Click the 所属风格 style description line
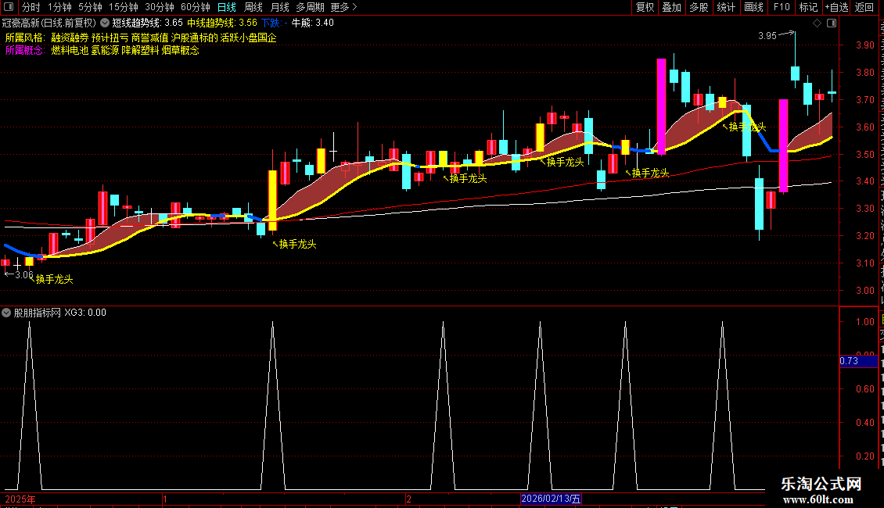The image size is (884, 508). tap(141, 38)
